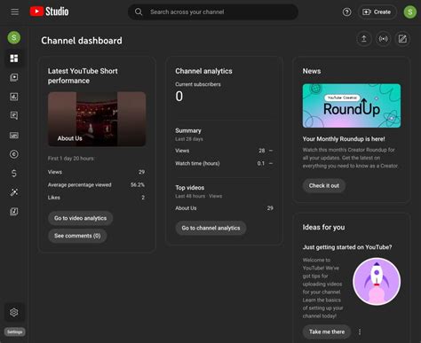Open the Customization wand icon in sidebar
Screen dimensions: 421x343
pyautogui.click(x=14, y=192)
